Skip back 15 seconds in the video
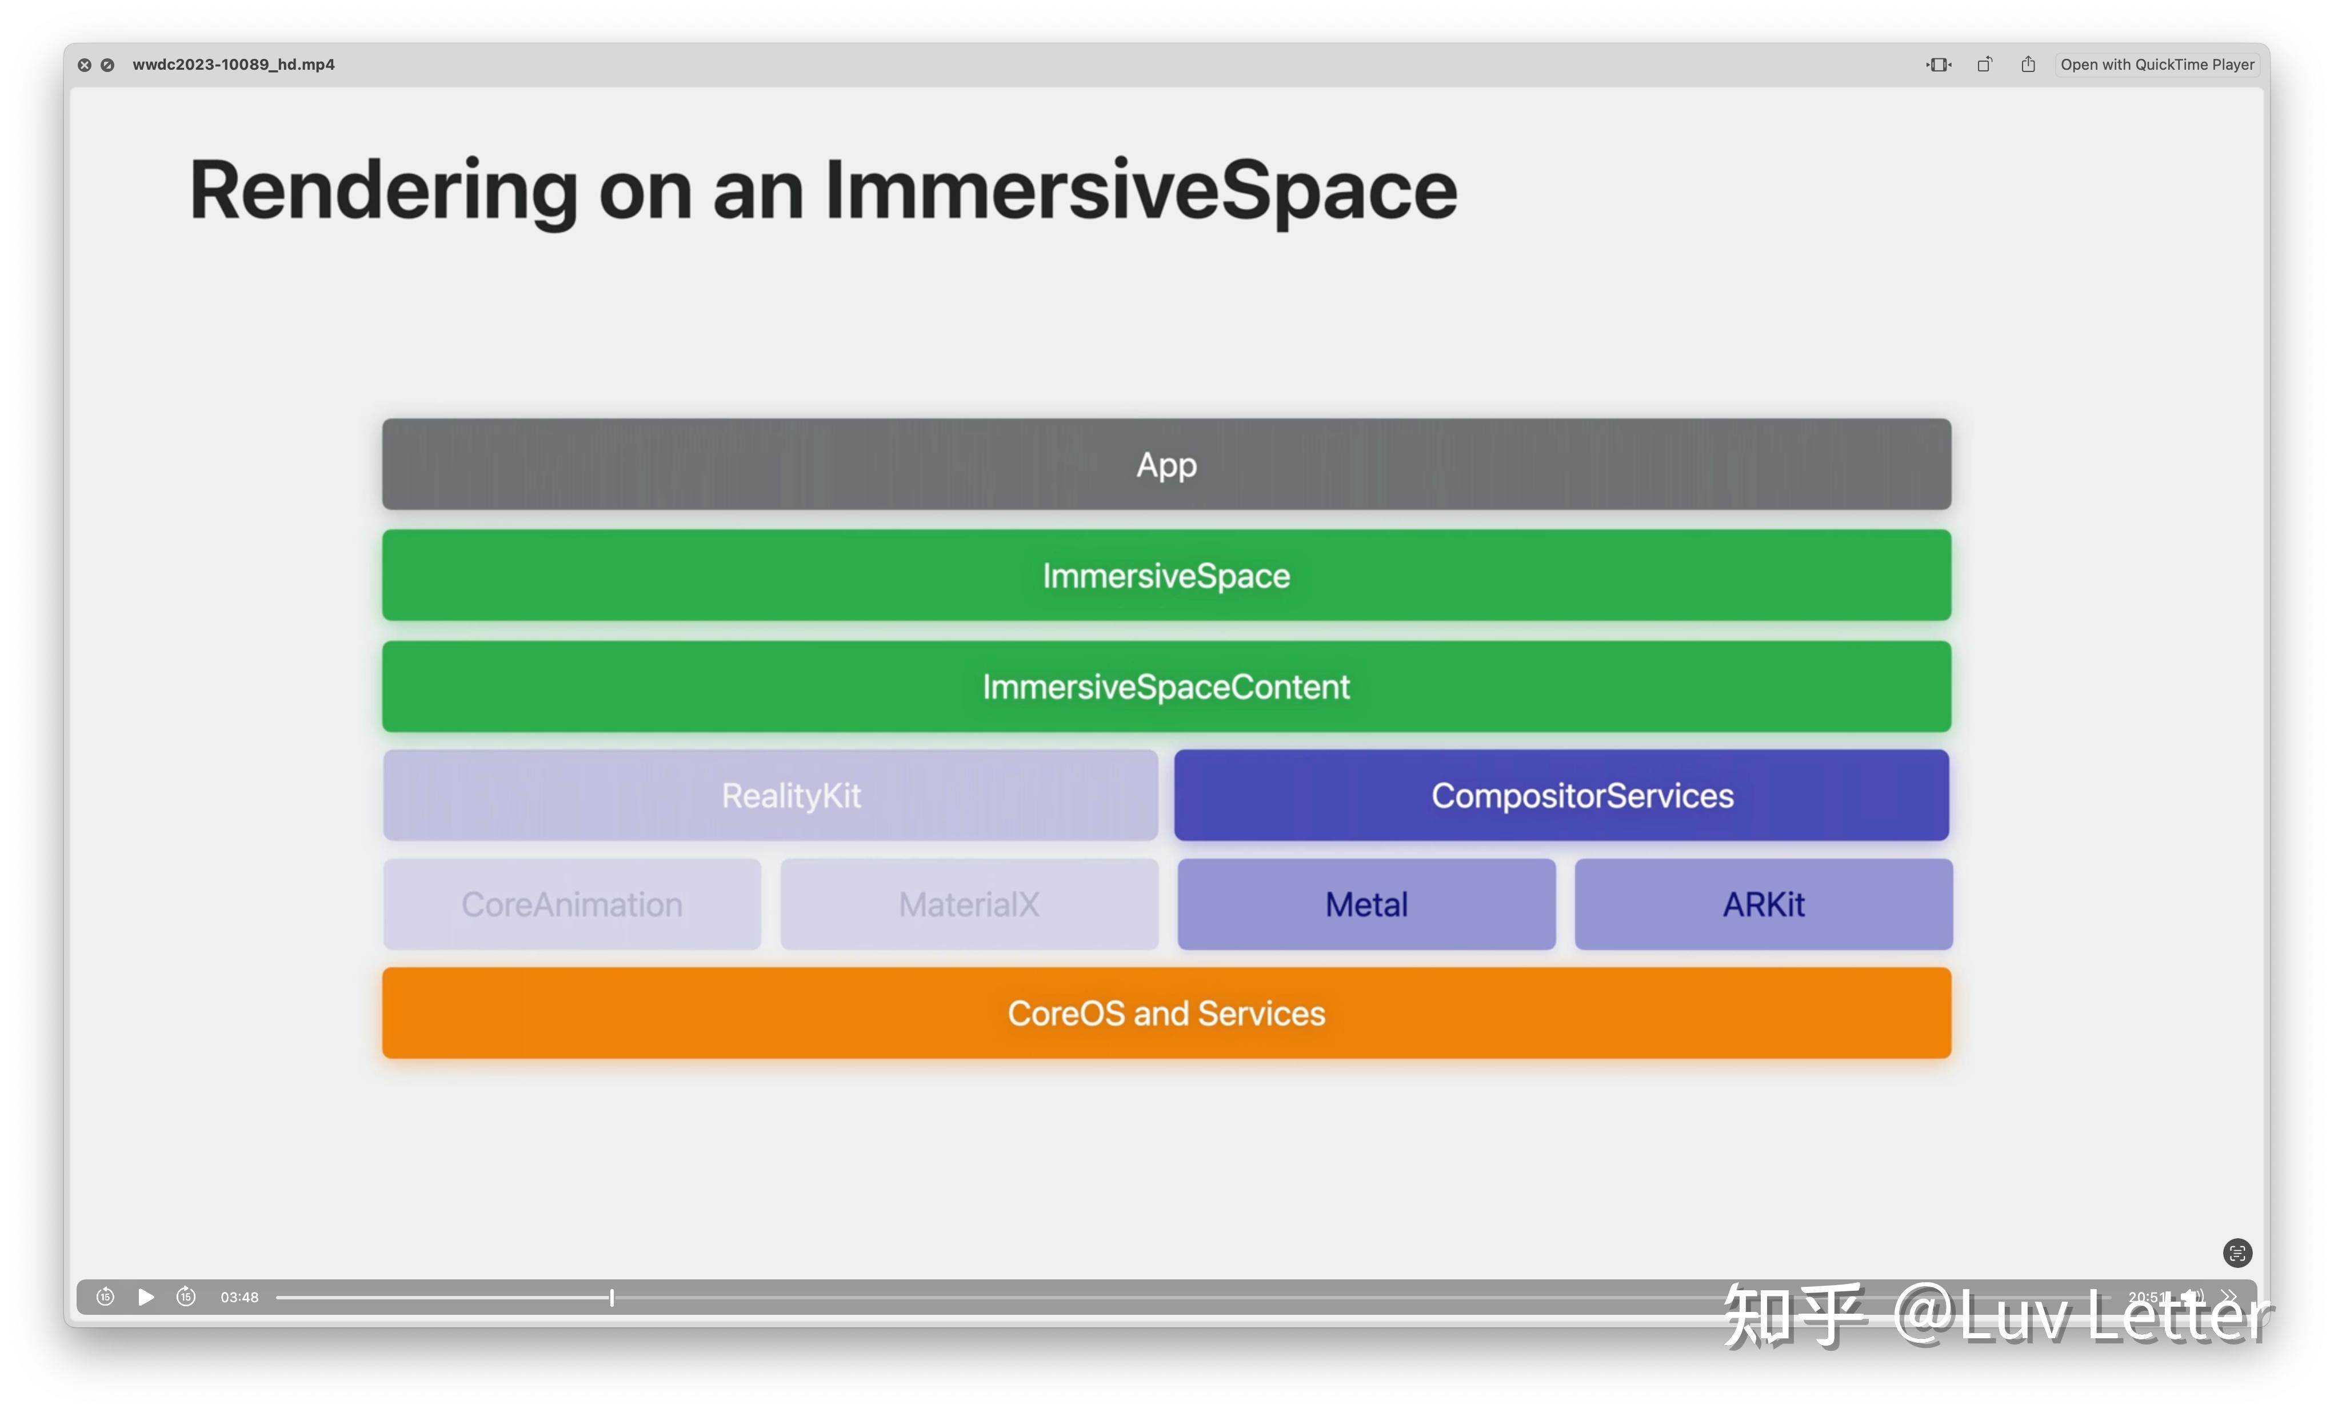 coord(105,1297)
